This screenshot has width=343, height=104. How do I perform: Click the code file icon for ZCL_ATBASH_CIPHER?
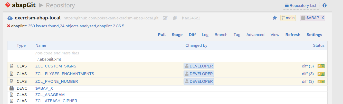[x=11, y=101]
